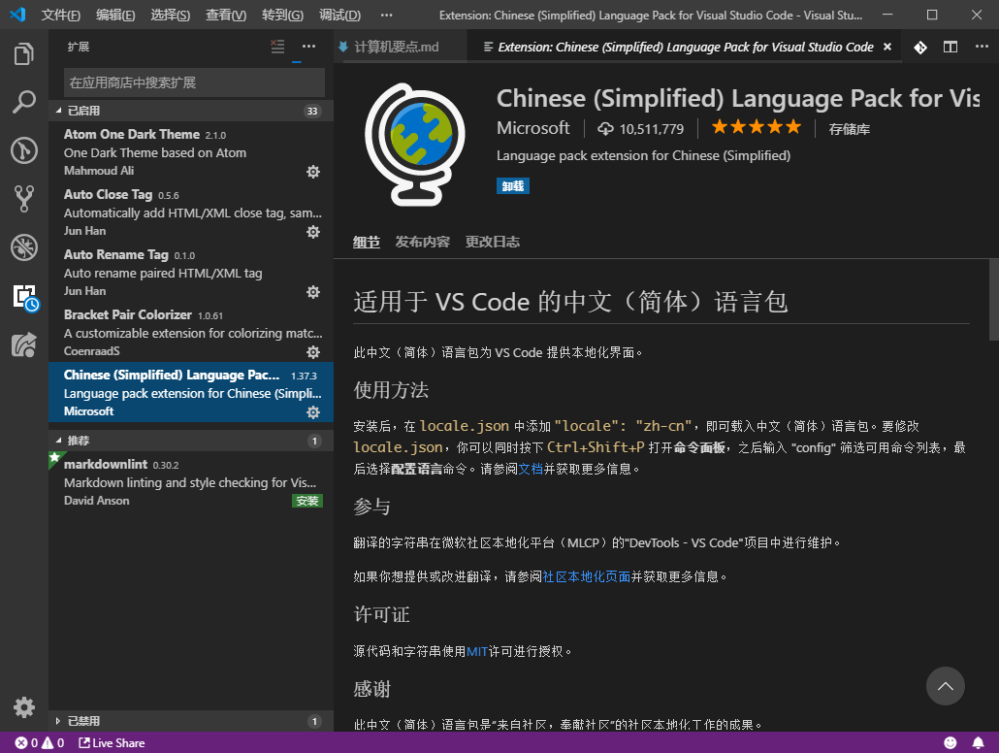Image resolution: width=999 pixels, height=753 pixels.
Task: Open settings gear for Auto Close Tag
Action: tap(313, 232)
